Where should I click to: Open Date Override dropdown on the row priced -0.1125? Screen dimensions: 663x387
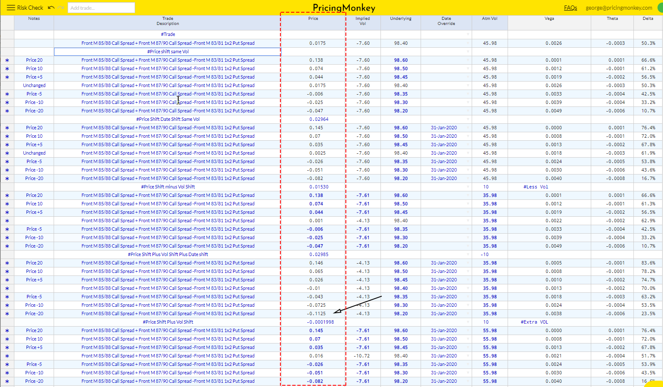pos(468,313)
